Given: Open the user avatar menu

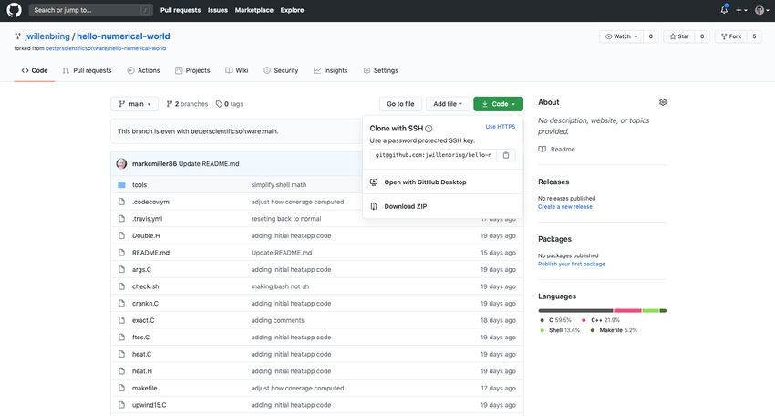Looking at the screenshot, I should 761,10.
